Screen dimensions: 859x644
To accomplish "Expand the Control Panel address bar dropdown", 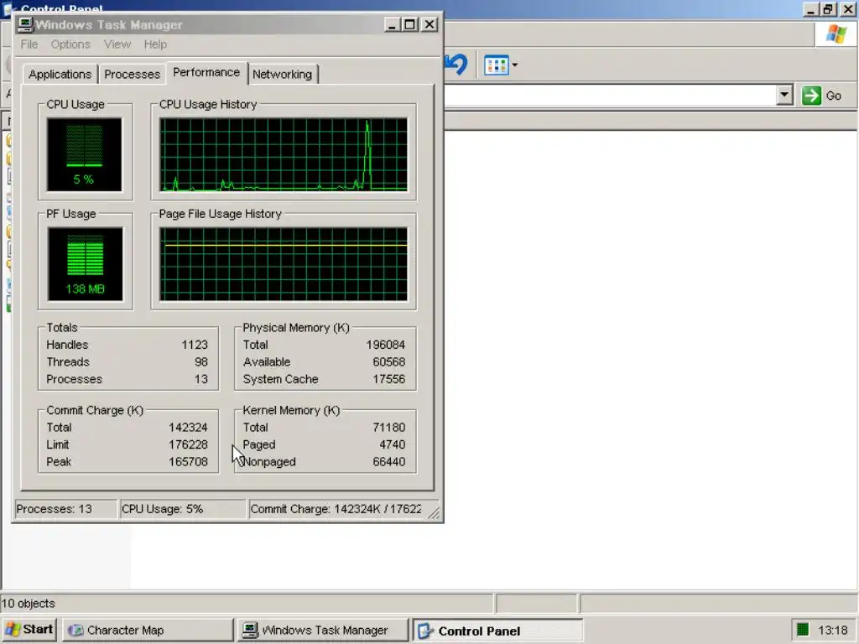I will pos(784,96).
